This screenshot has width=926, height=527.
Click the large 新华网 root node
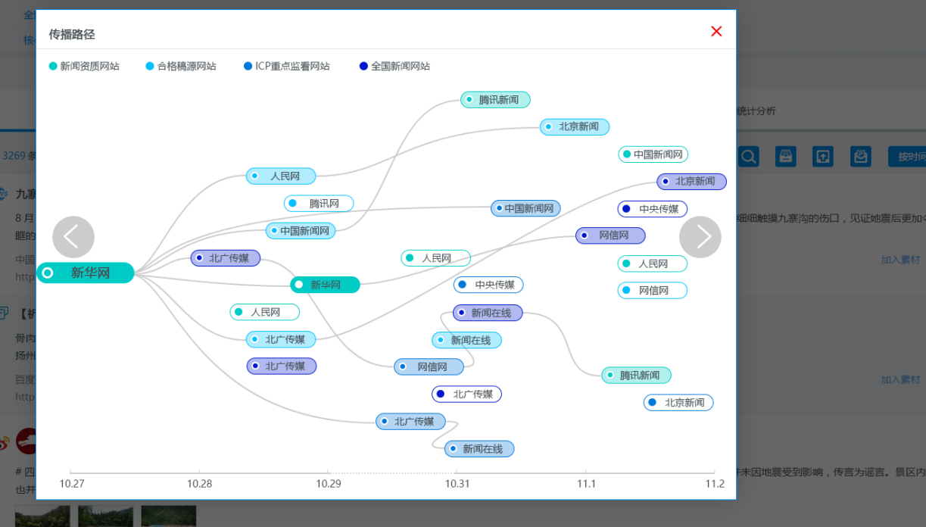click(x=86, y=273)
